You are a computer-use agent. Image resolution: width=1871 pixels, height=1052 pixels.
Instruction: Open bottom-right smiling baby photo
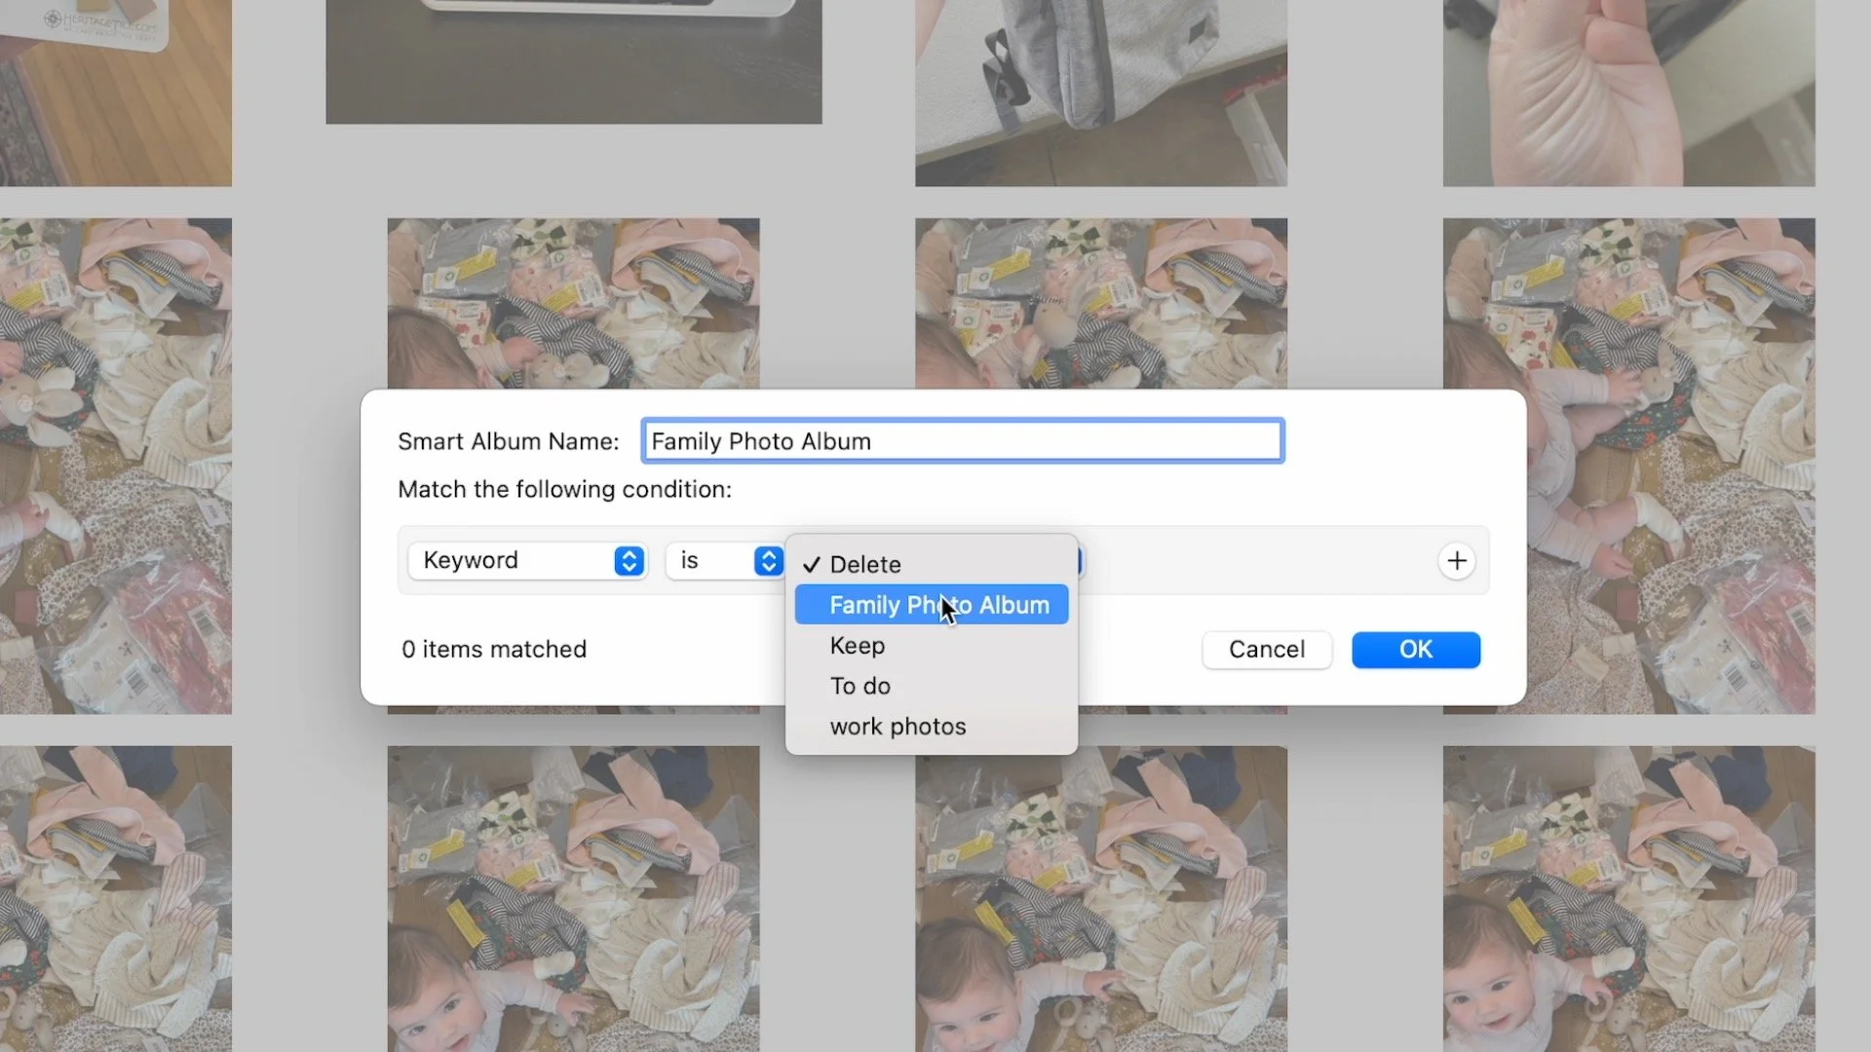pyautogui.click(x=1627, y=898)
